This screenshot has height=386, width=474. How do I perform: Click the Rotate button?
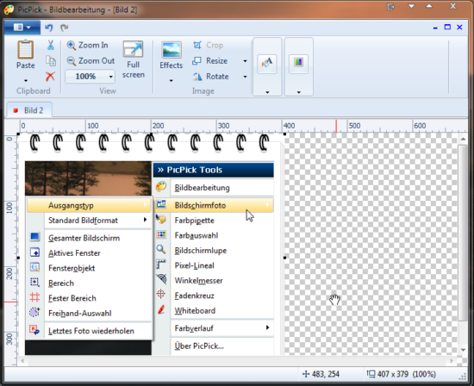click(x=210, y=77)
